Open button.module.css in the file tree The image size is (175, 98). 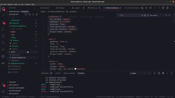(19, 26)
